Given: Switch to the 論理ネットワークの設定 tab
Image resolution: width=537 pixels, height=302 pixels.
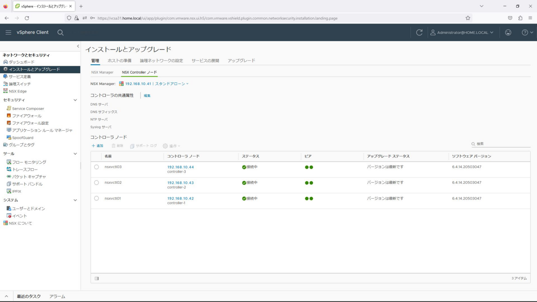Looking at the screenshot, I should 162,60.
